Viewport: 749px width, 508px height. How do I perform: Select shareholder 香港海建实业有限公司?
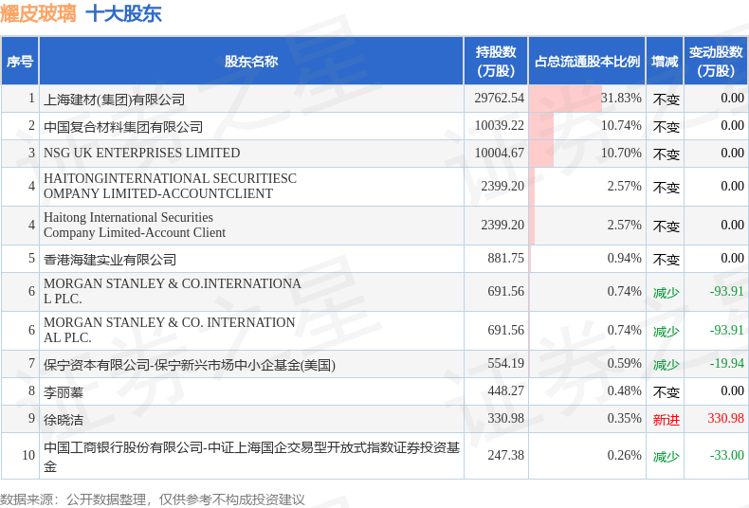click(x=110, y=260)
